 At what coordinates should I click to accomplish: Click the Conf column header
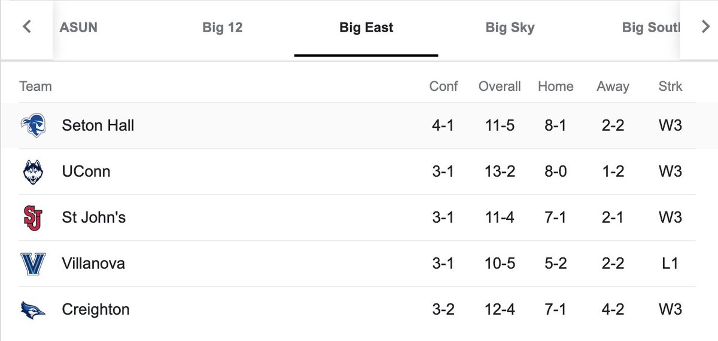click(443, 87)
